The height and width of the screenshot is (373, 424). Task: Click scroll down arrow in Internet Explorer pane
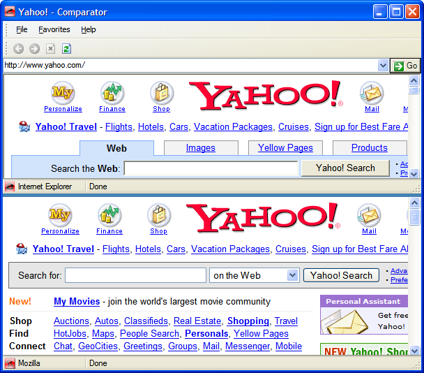pos(414,174)
